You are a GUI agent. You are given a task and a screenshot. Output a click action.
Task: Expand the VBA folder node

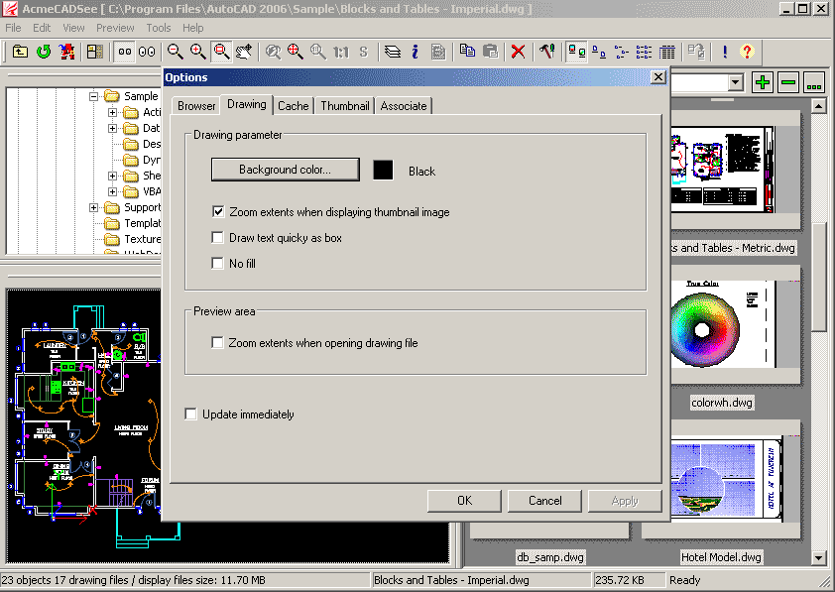point(112,191)
